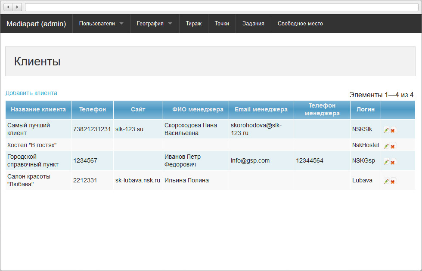Click the phone number 2212331
This screenshot has height=271, width=422.
85,180
